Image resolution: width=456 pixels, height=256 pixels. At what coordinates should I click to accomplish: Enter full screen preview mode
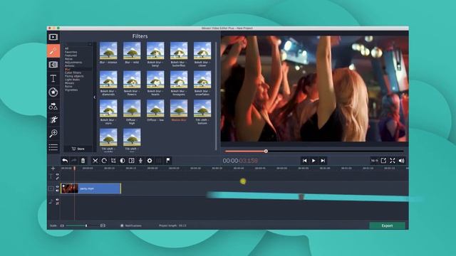[393, 161]
